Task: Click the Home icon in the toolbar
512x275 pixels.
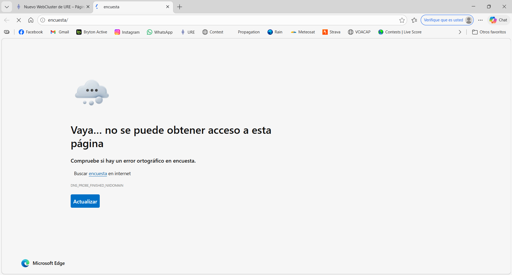Action: point(31,20)
